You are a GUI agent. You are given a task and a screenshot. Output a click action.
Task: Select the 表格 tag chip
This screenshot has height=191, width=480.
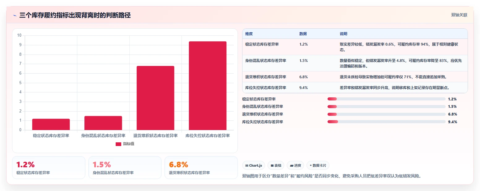(276, 165)
